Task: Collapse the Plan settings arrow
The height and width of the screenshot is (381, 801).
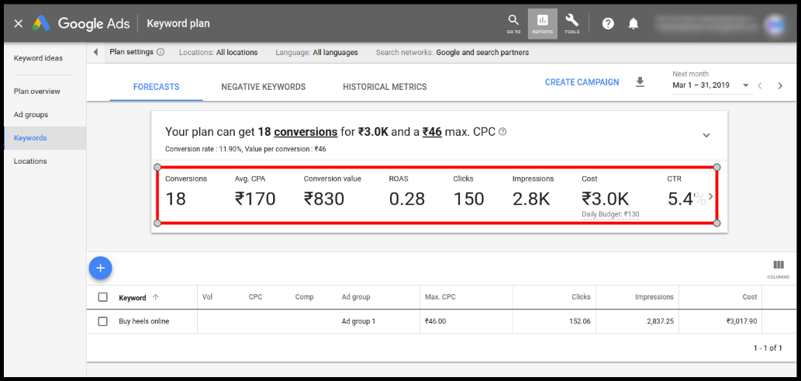Action: [x=95, y=52]
